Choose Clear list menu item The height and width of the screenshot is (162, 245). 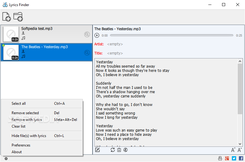pos(42,126)
